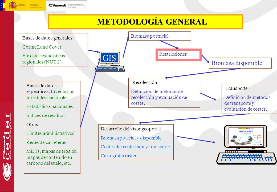This screenshot has width=277, height=192.
Task: Click the 'Corine Land Cover' text
Action: pyautogui.click(x=42, y=47)
